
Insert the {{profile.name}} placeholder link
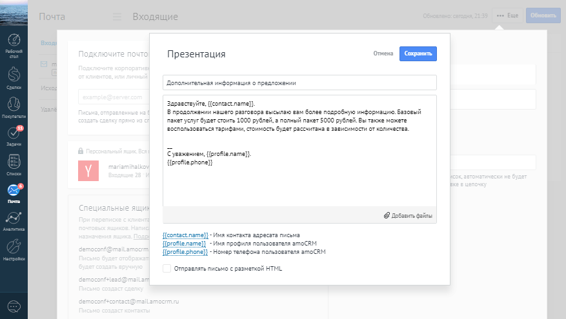tap(185, 244)
